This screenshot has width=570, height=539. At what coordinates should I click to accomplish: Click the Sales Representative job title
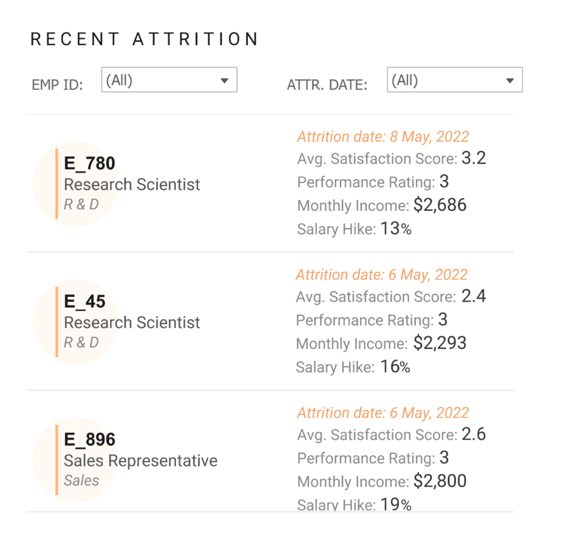141,461
